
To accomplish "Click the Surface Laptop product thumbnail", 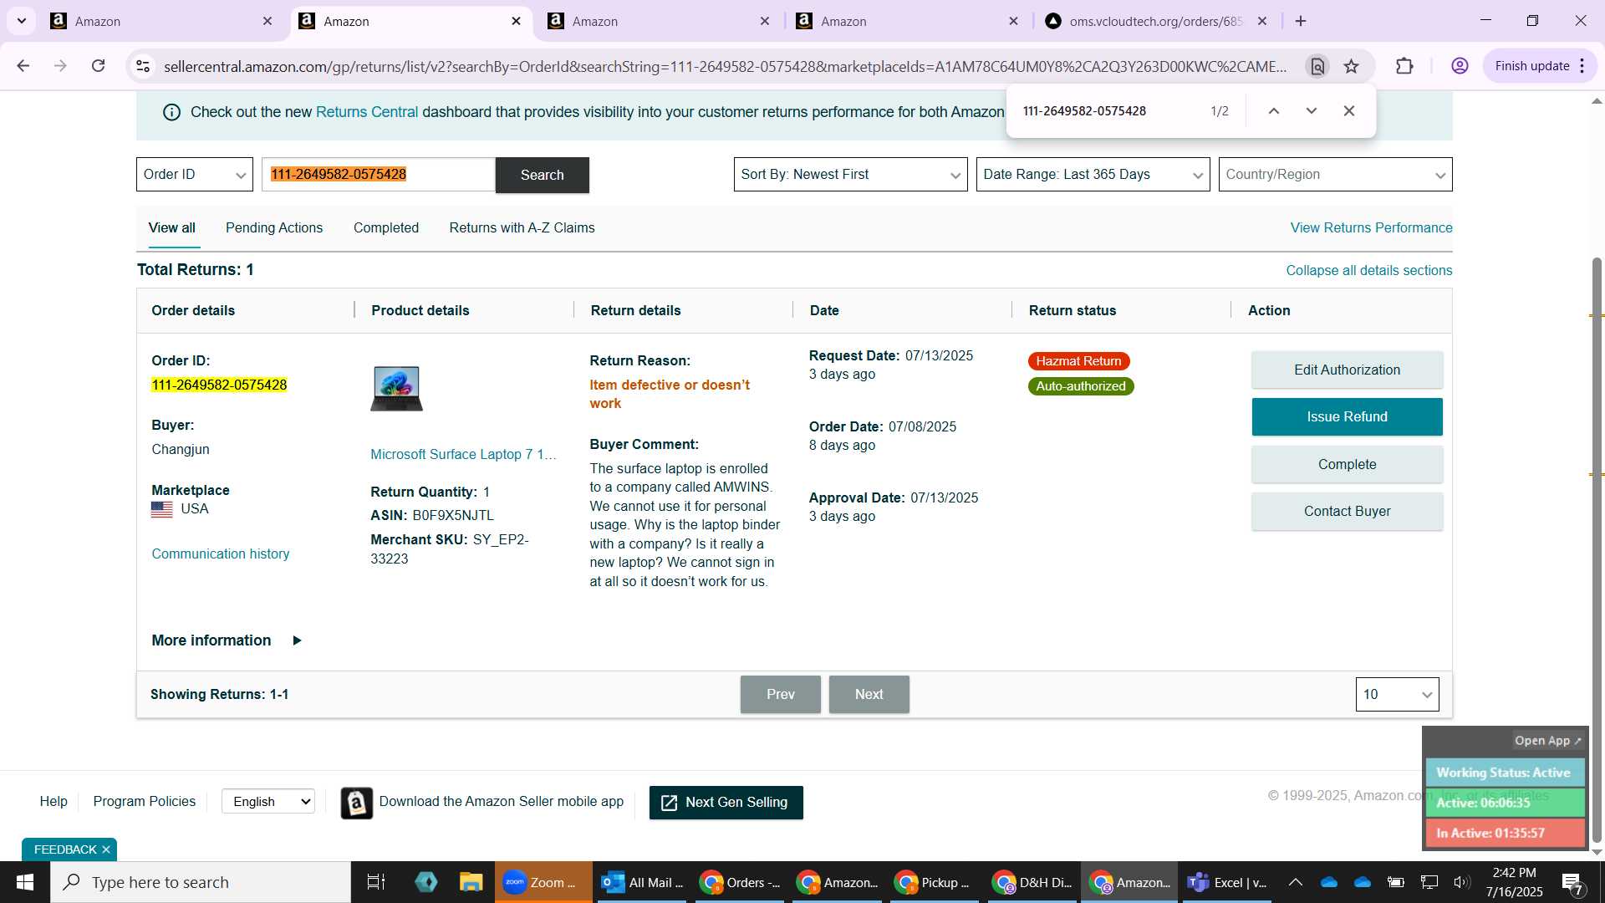I will click(396, 388).
